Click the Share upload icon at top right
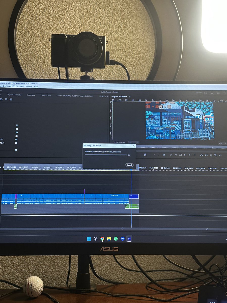 click(212, 93)
